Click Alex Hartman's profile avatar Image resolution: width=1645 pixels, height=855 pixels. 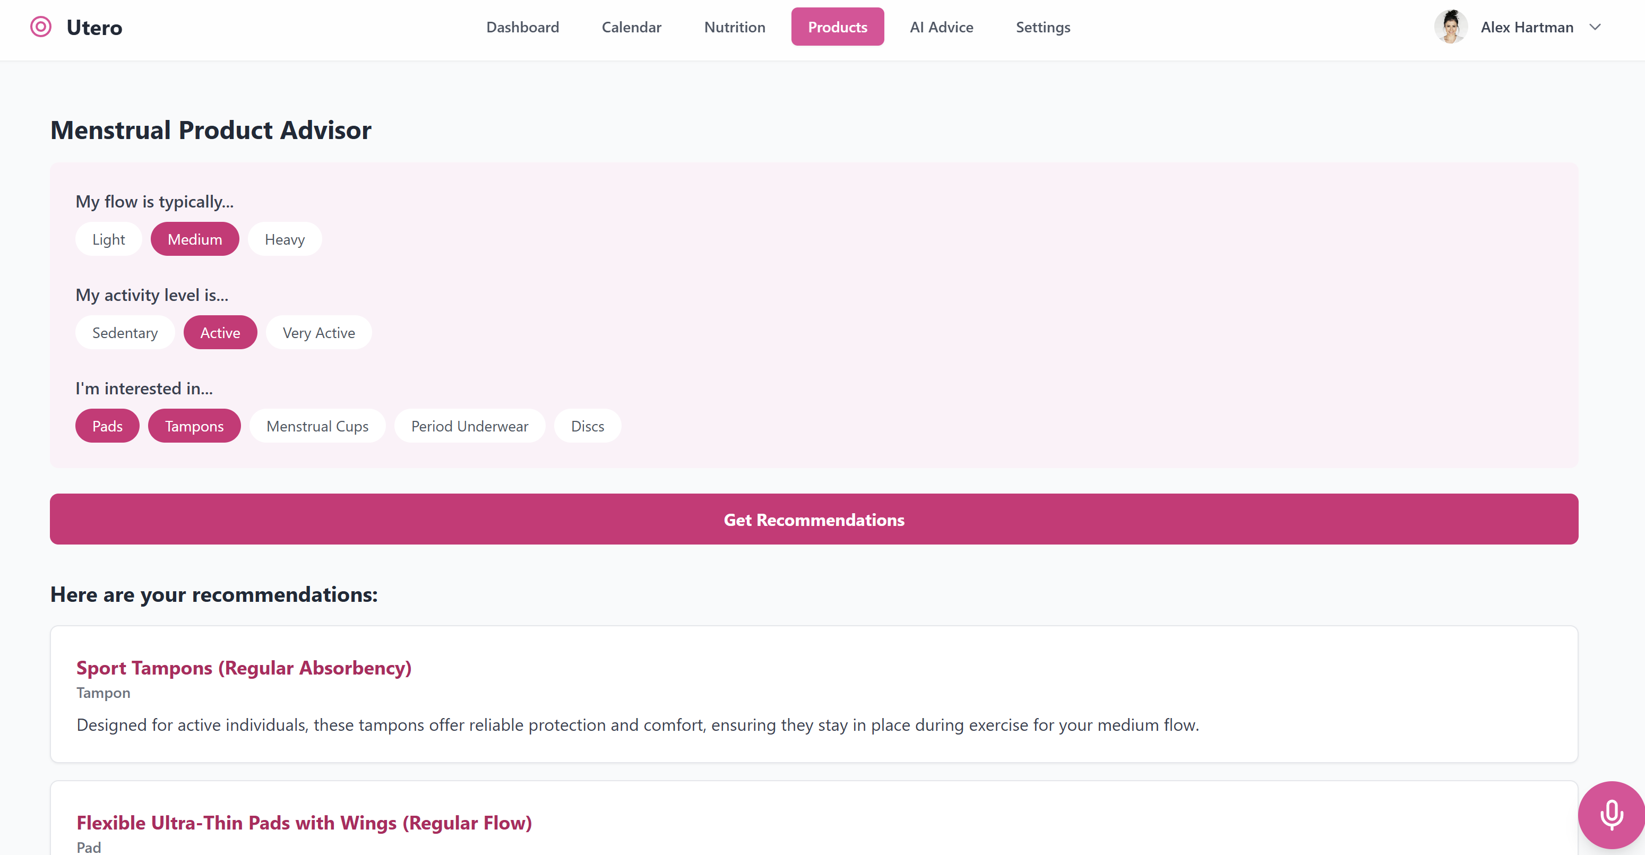click(1450, 27)
